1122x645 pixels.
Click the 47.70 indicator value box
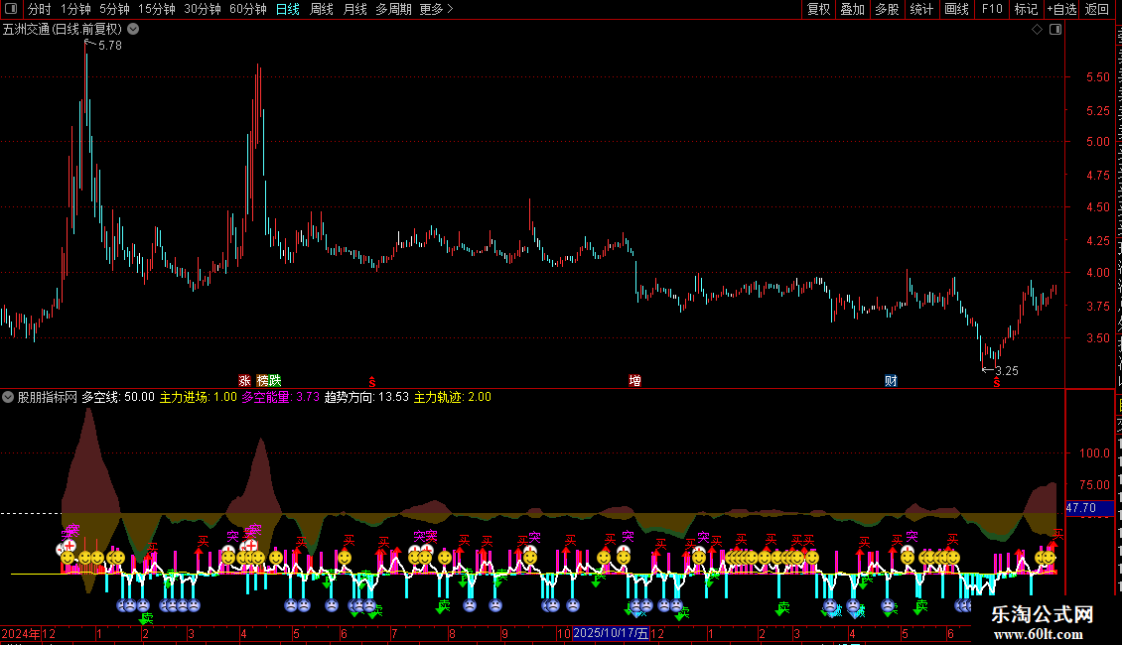tap(1089, 508)
